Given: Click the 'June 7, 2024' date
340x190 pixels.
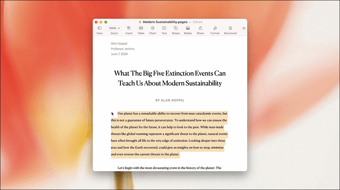Looking at the screenshot, I should pyautogui.click(x=119, y=54).
